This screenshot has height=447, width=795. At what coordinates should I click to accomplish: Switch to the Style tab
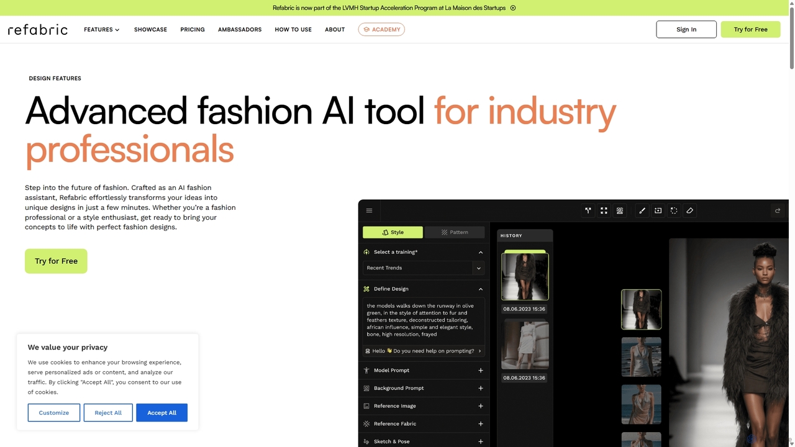click(x=393, y=232)
